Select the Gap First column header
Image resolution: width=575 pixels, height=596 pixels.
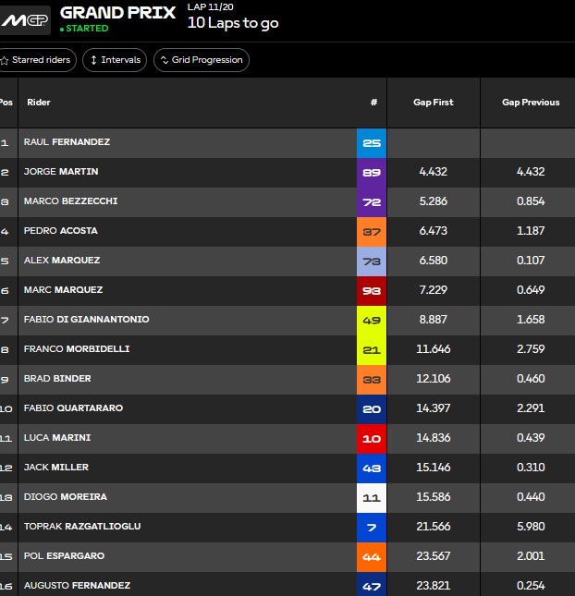(434, 103)
